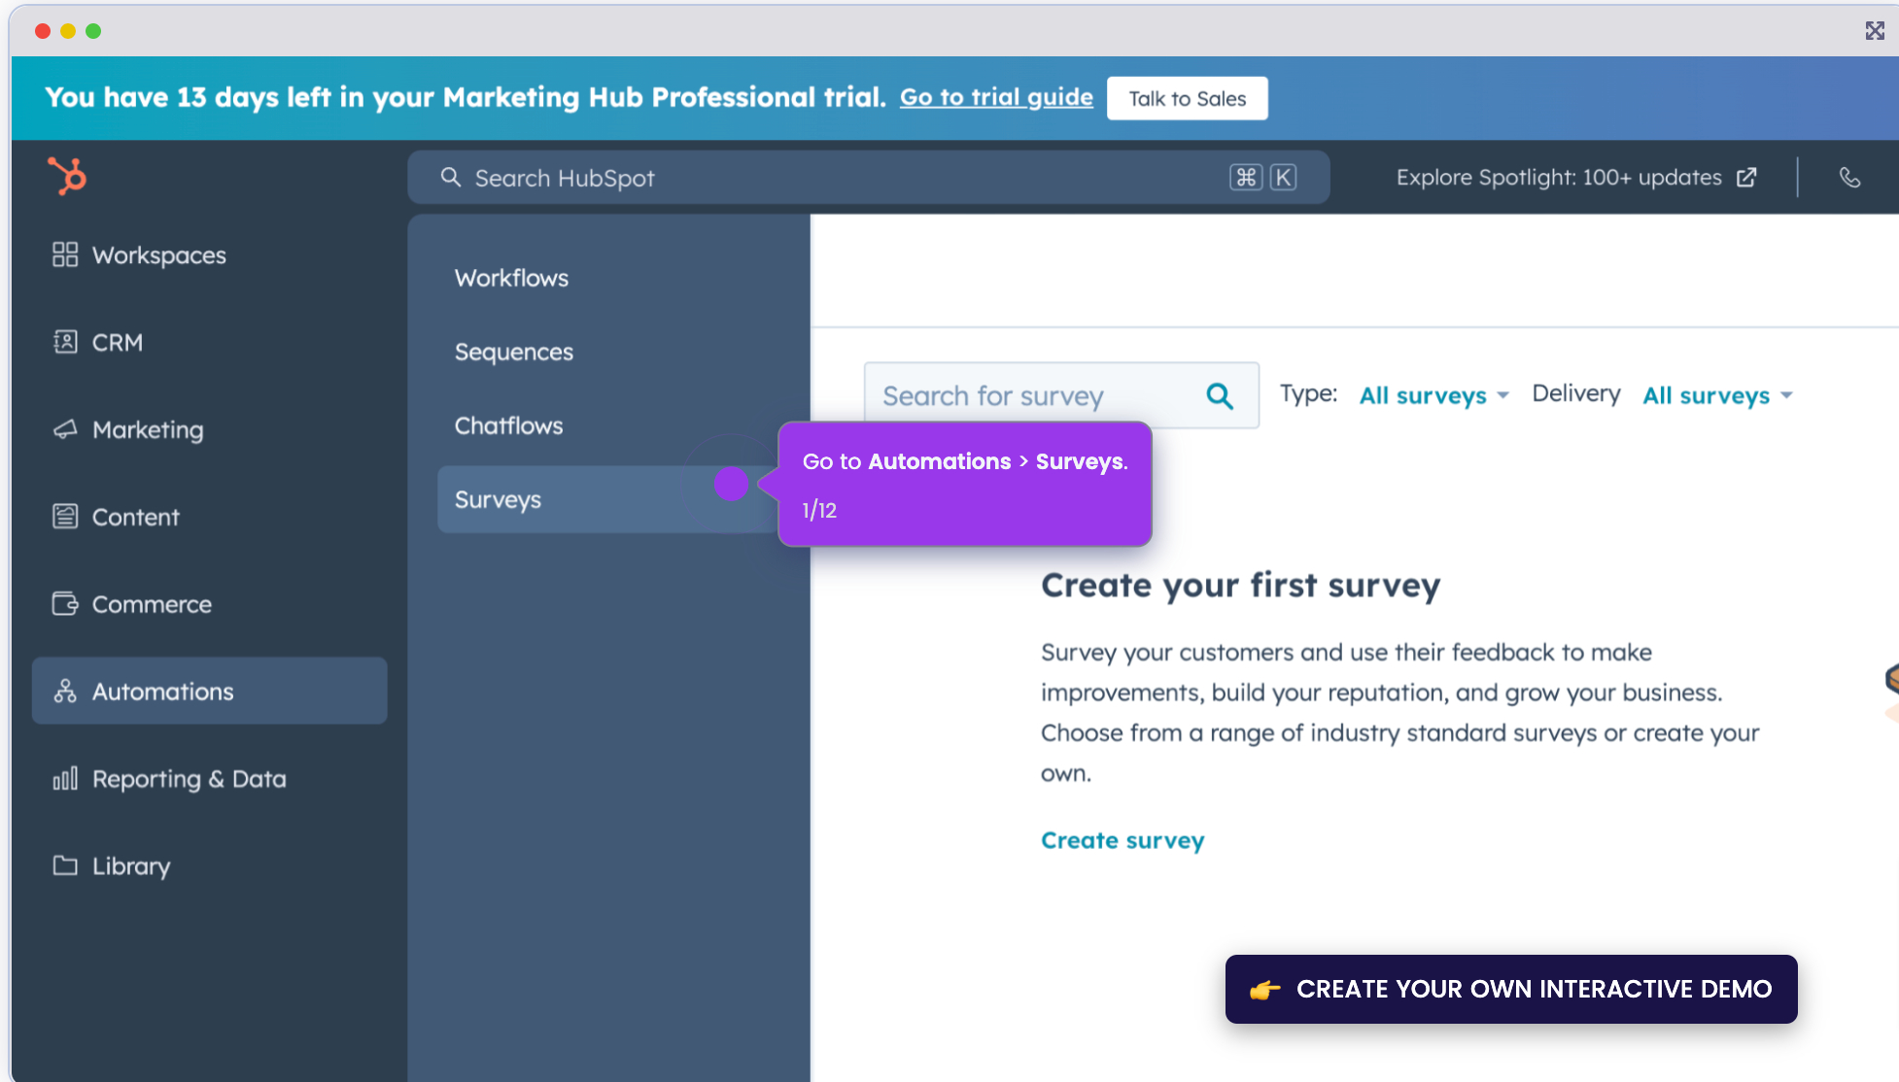Click the Talk to Sales button

[1187, 98]
